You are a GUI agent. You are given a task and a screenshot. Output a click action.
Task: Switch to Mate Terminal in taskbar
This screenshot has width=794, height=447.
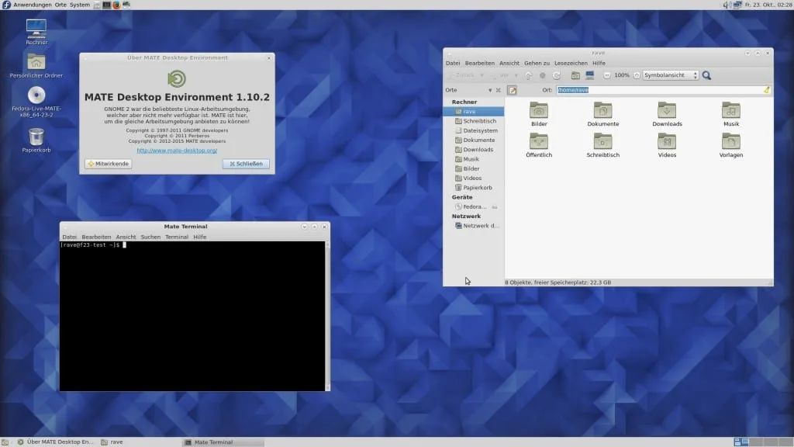[223, 442]
